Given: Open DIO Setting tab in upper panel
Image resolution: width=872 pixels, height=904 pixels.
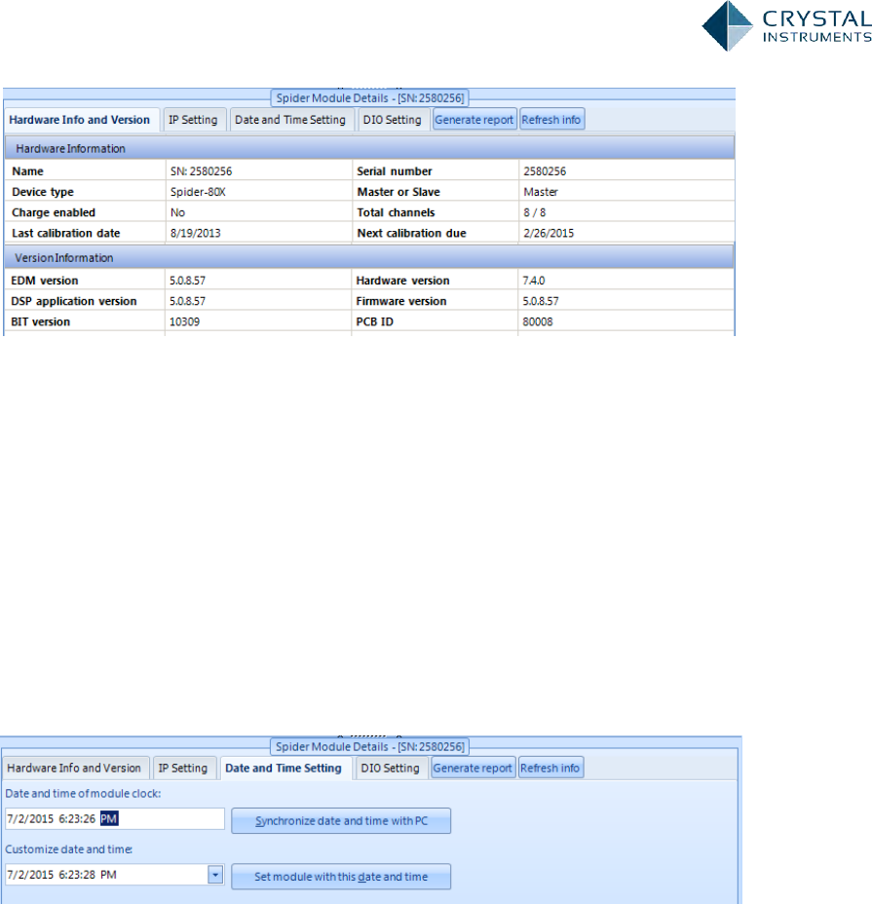Looking at the screenshot, I should [x=393, y=120].
